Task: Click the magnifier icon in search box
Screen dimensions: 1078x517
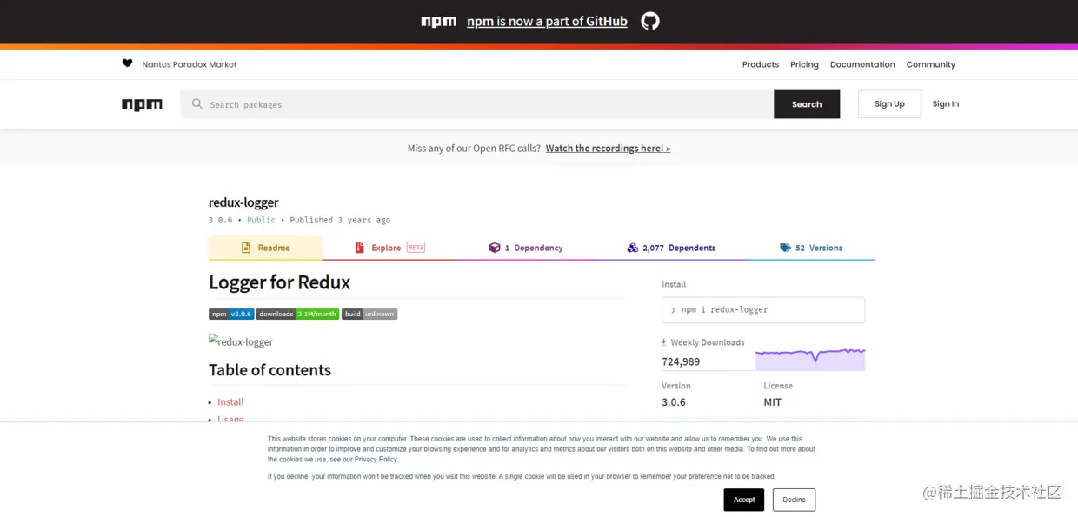Action: tap(197, 103)
